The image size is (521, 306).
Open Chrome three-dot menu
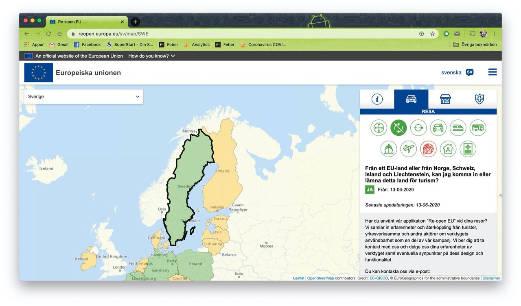494,34
